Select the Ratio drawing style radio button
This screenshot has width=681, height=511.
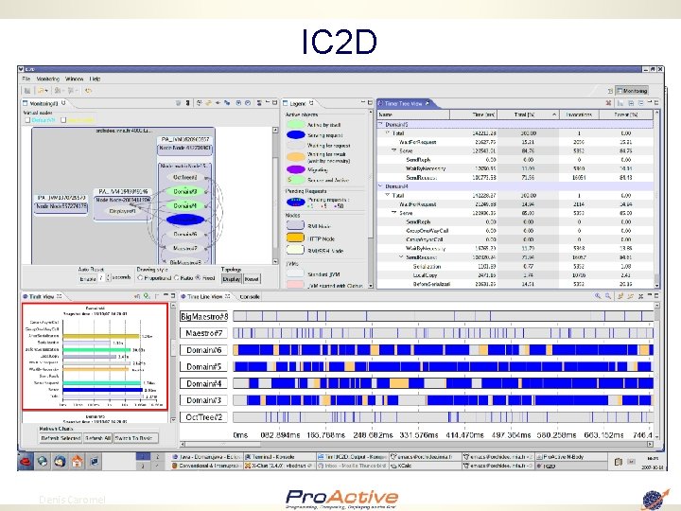[x=176, y=277]
